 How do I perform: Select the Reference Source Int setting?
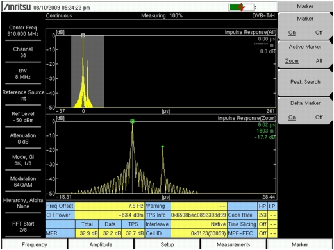coord(23,96)
